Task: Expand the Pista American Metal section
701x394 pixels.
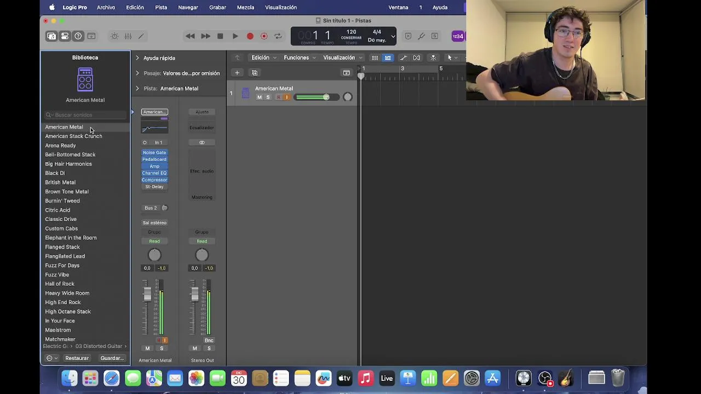Action: (x=137, y=88)
